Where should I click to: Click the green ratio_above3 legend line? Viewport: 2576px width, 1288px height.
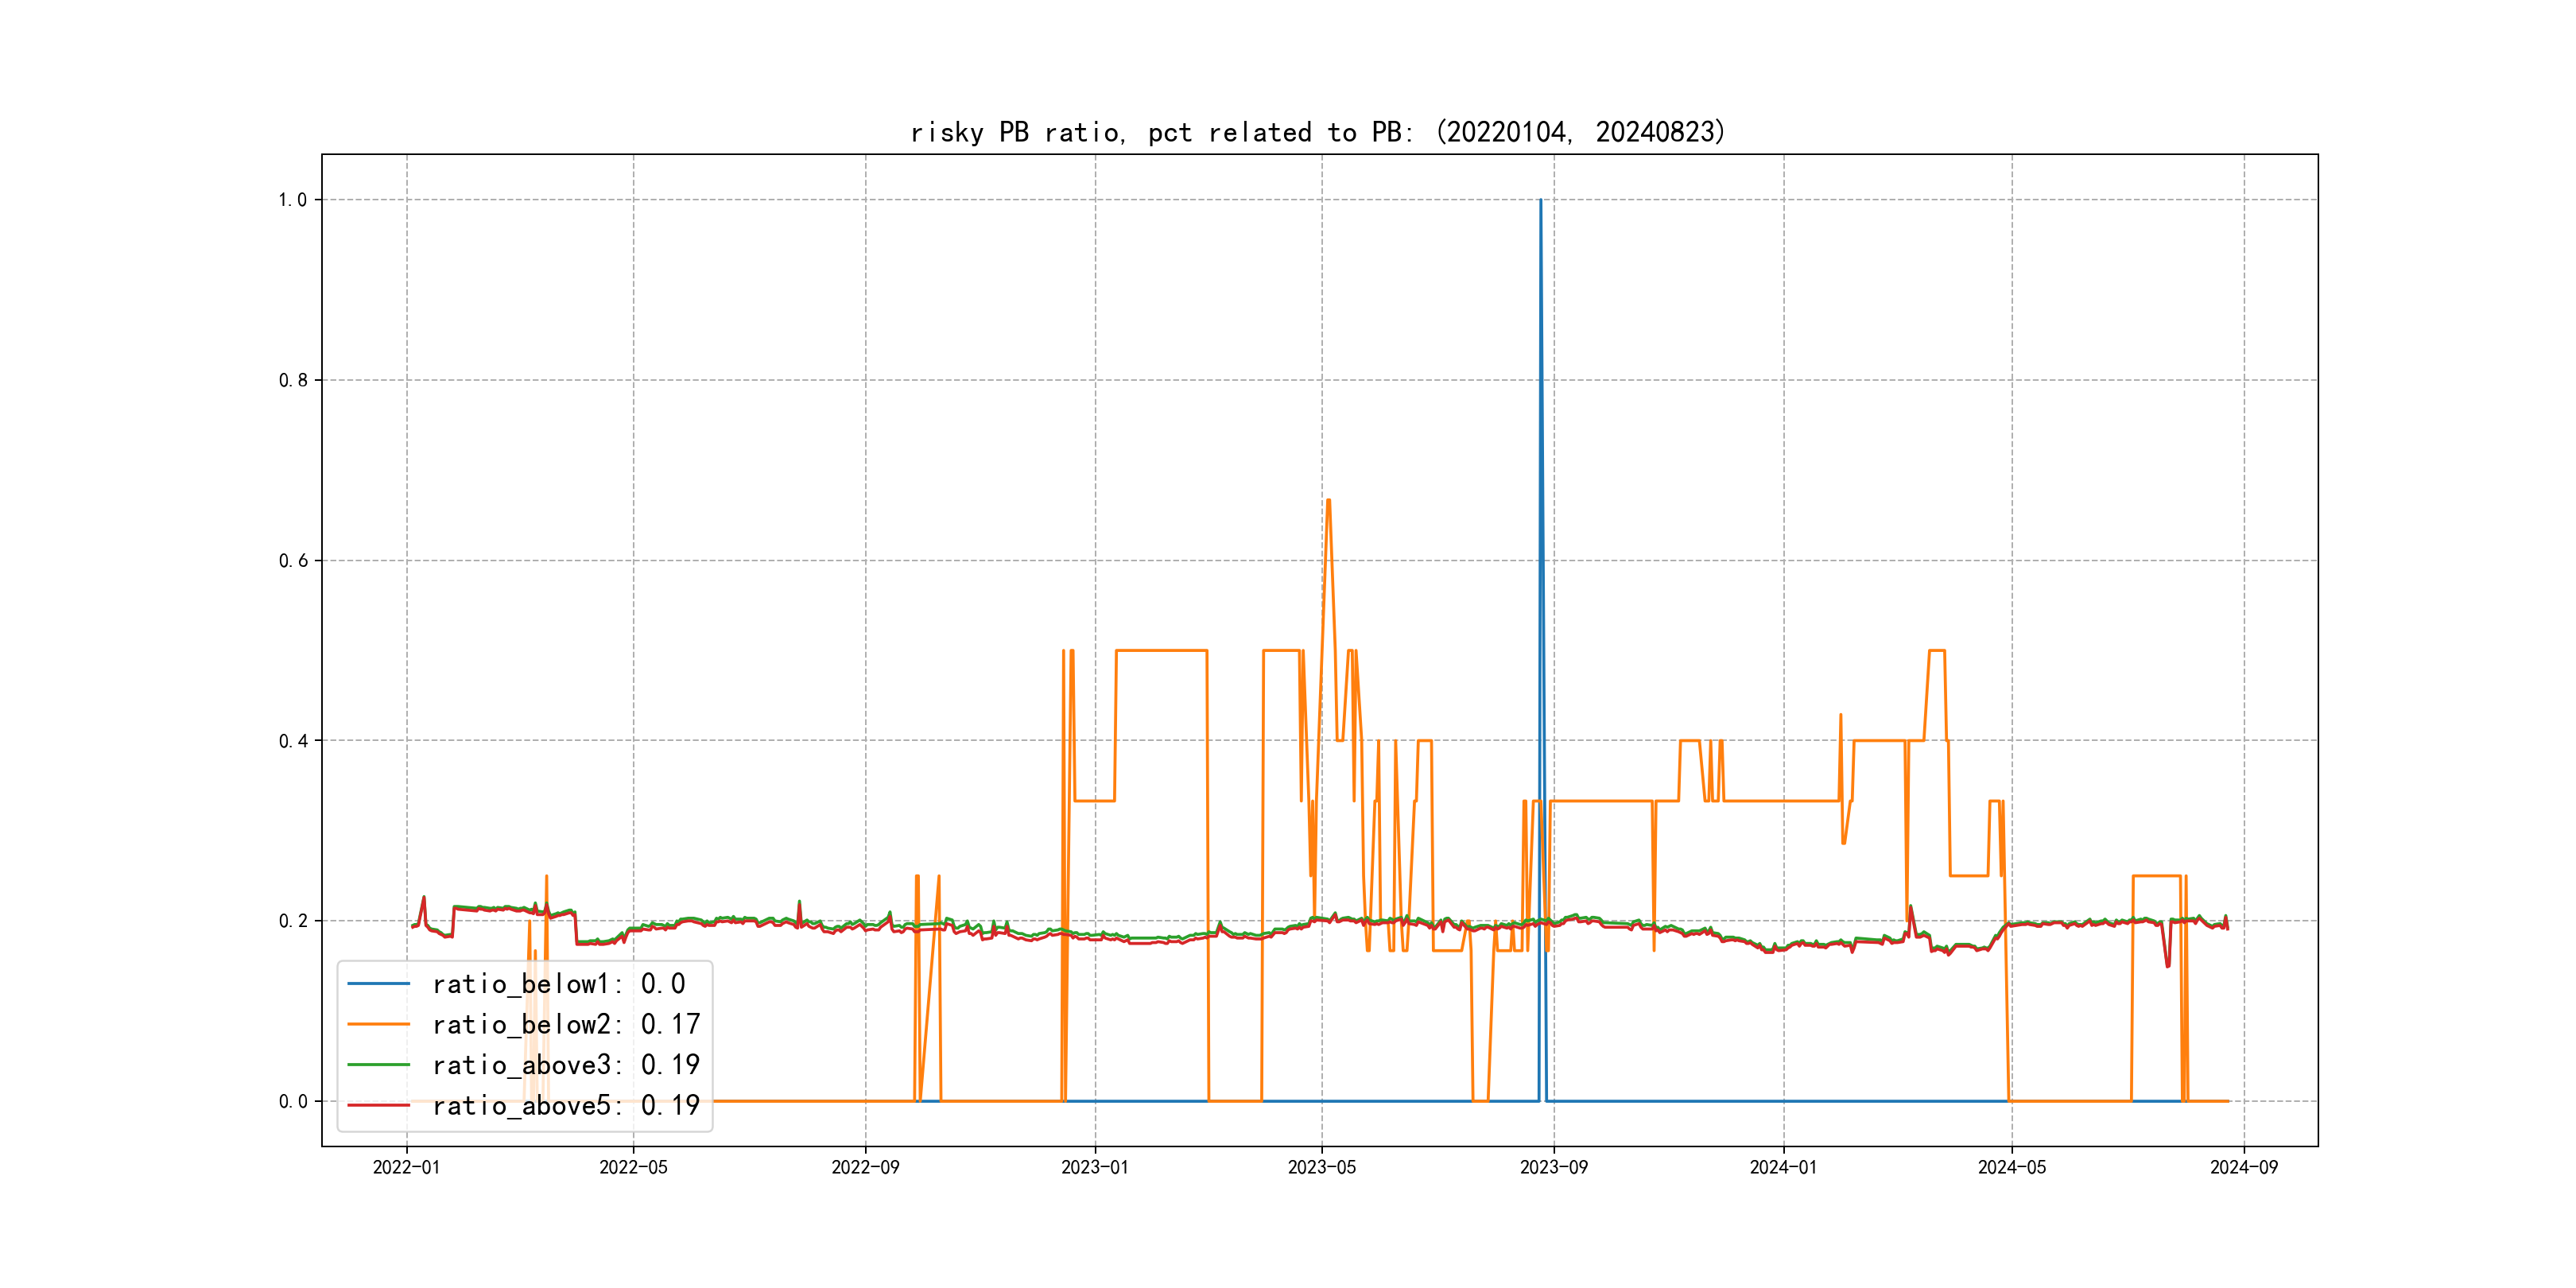pyautogui.click(x=378, y=1065)
